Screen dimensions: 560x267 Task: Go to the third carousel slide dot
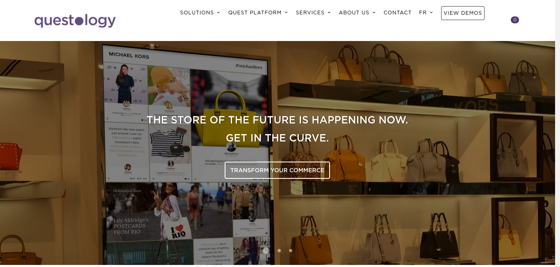(x=291, y=251)
